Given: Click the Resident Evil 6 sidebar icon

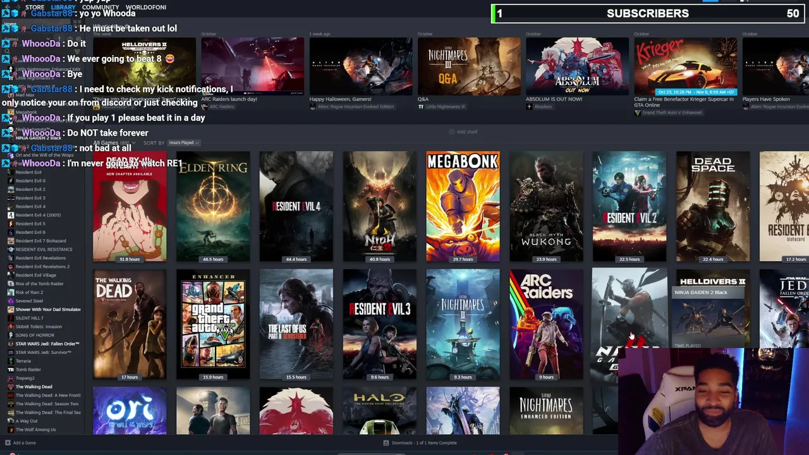Looking at the screenshot, I should tap(11, 232).
